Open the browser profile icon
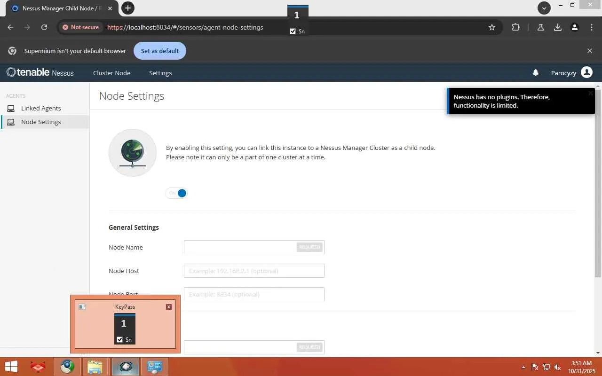 (x=575, y=27)
